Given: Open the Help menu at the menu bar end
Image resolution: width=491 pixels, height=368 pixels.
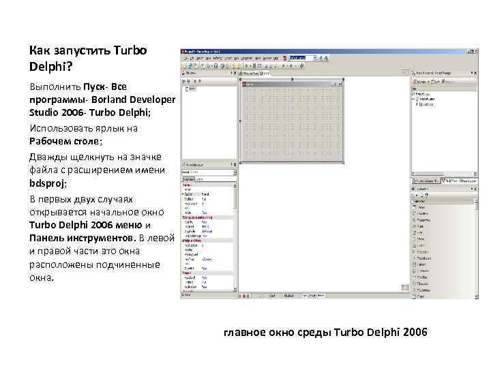Looking at the screenshot, I should [276, 58].
